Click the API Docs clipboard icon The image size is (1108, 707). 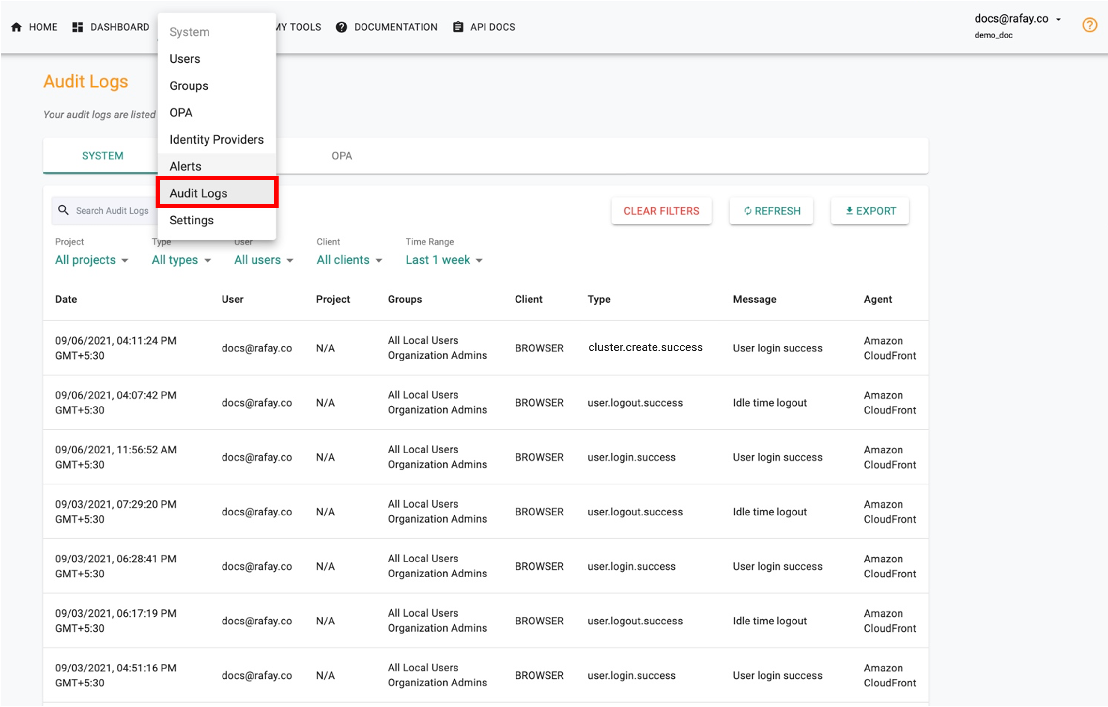458,27
